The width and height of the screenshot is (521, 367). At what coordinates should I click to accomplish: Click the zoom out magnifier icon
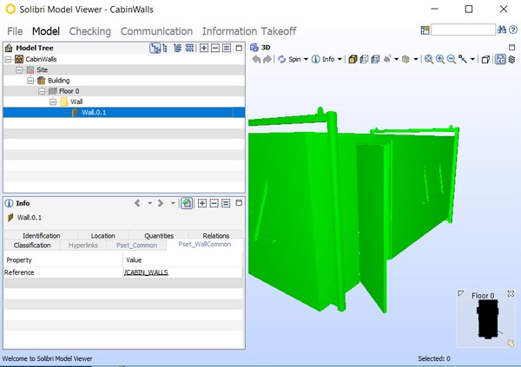[x=452, y=60]
